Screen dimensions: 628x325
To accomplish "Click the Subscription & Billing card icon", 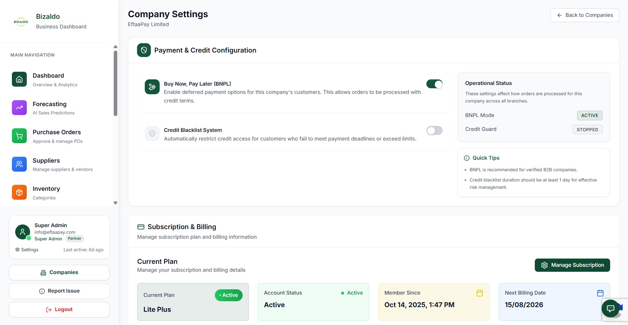I will (x=141, y=227).
